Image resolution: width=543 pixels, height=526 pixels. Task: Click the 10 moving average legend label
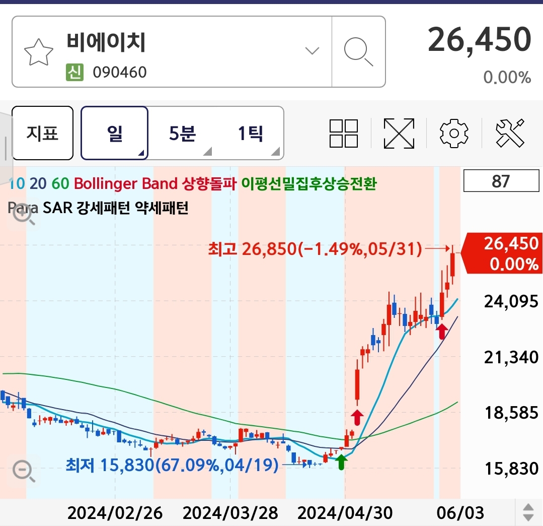[x=16, y=183]
